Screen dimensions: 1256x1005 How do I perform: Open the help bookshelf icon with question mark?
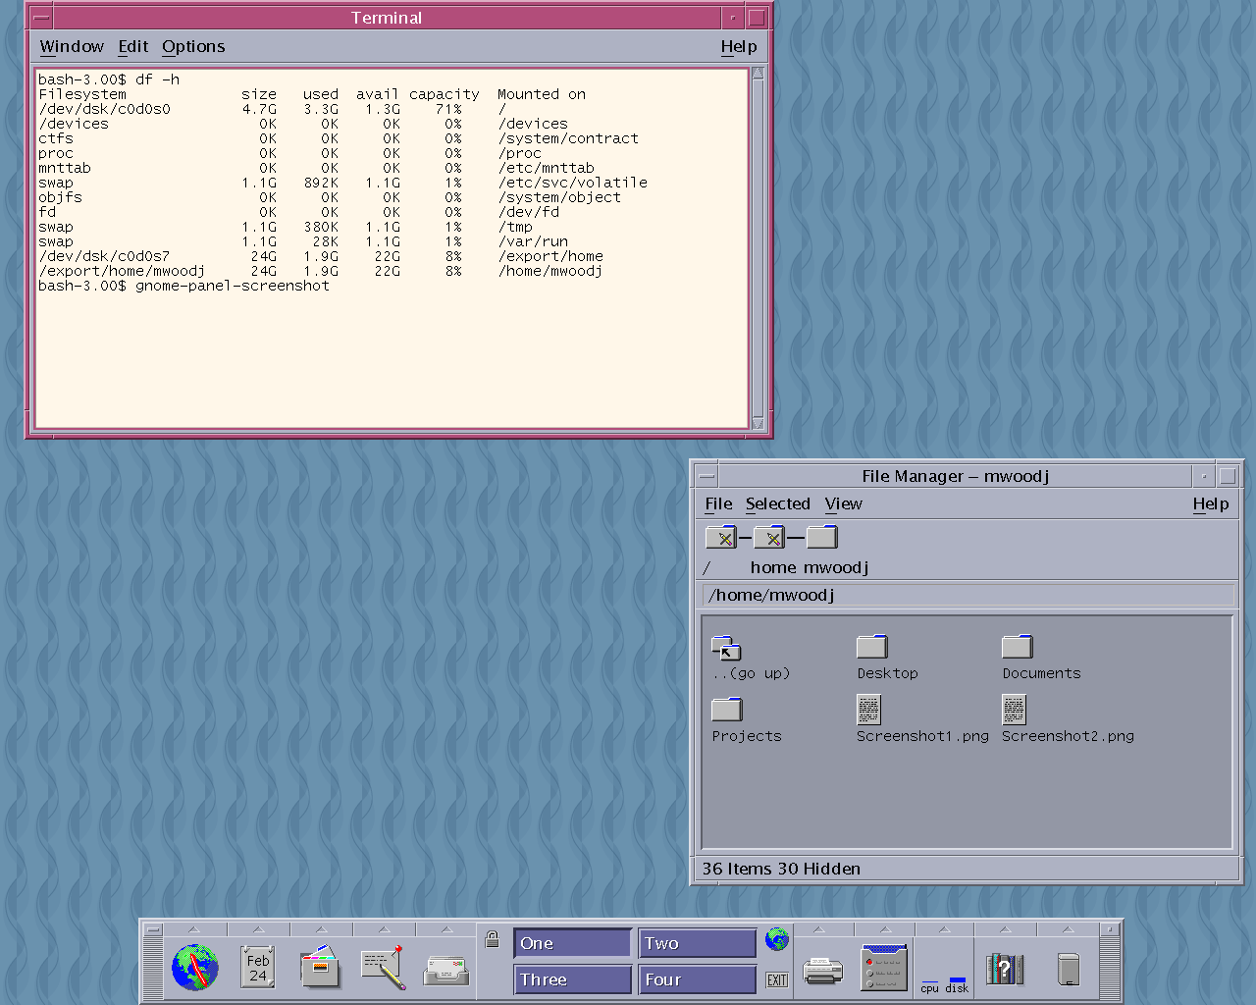click(x=1004, y=970)
